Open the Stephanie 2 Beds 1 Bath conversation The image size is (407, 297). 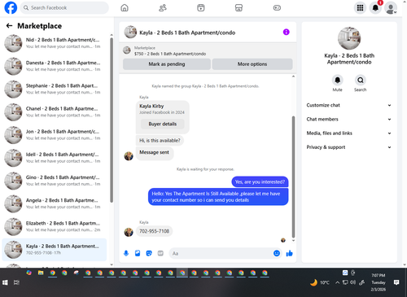(55, 89)
